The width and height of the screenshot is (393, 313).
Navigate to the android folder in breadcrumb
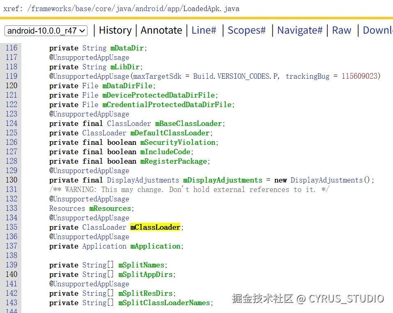pos(149,8)
